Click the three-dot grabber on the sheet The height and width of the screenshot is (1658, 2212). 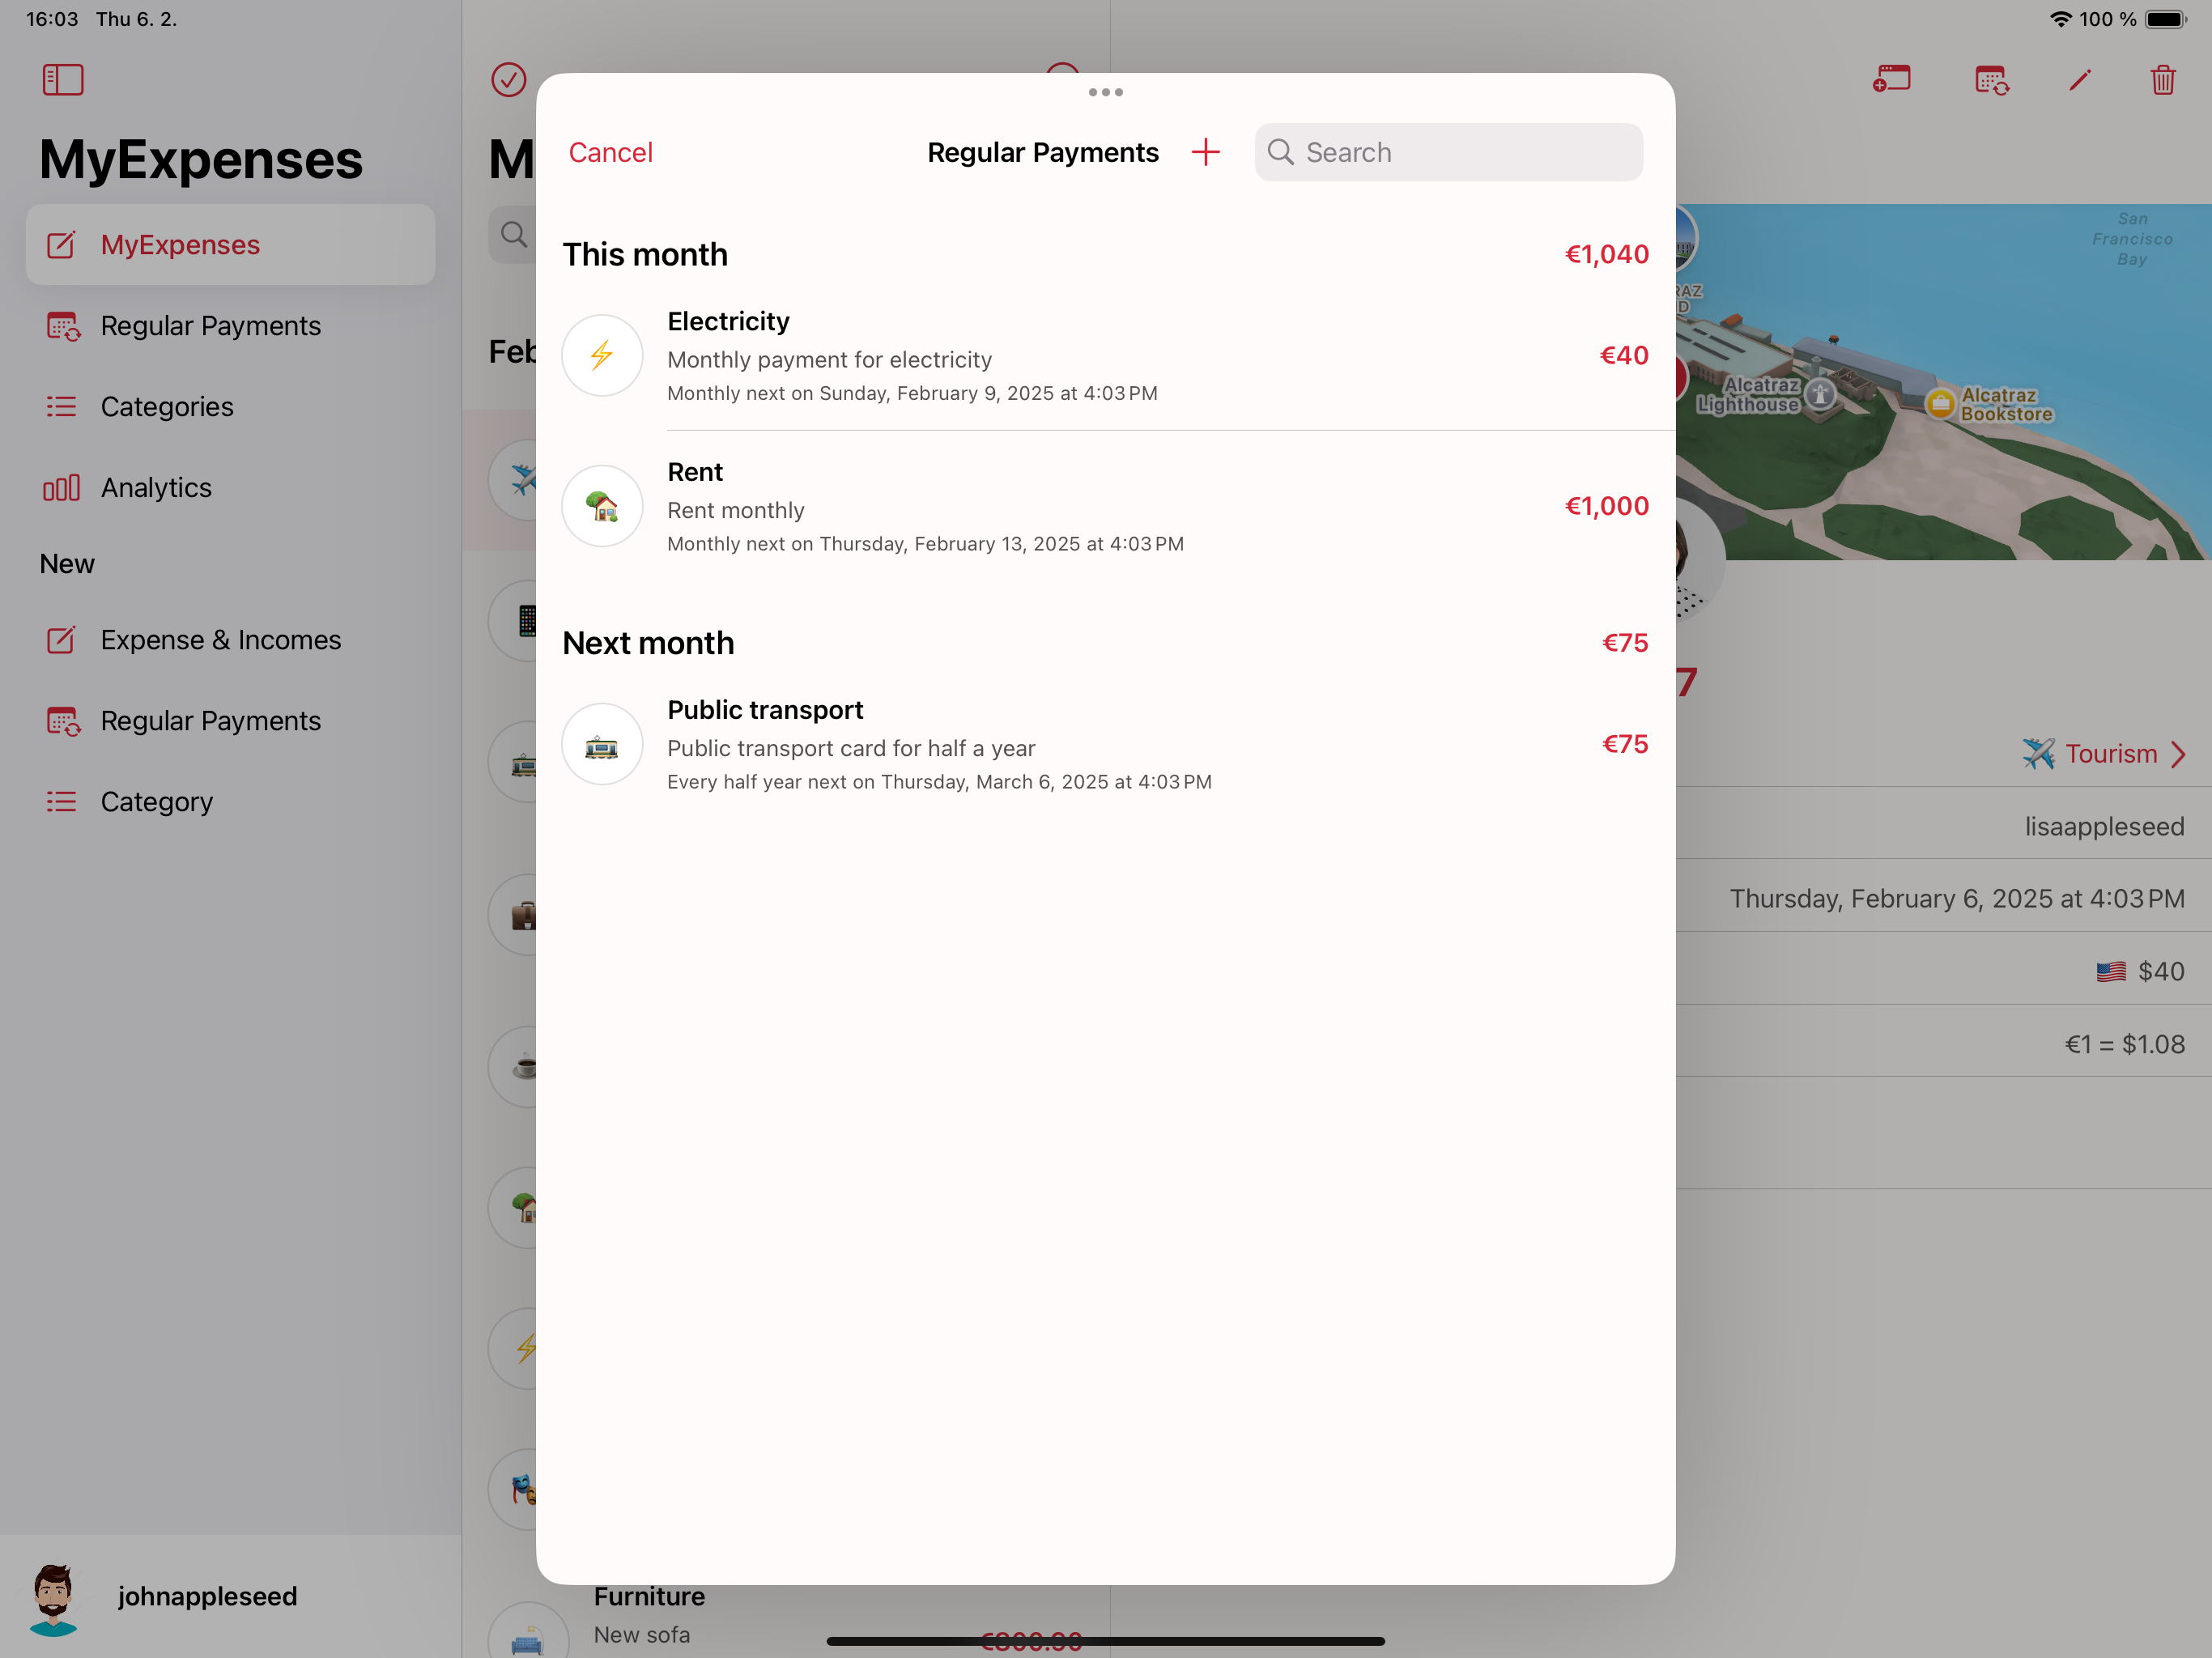pyautogui.click(x=1105, y=92)
